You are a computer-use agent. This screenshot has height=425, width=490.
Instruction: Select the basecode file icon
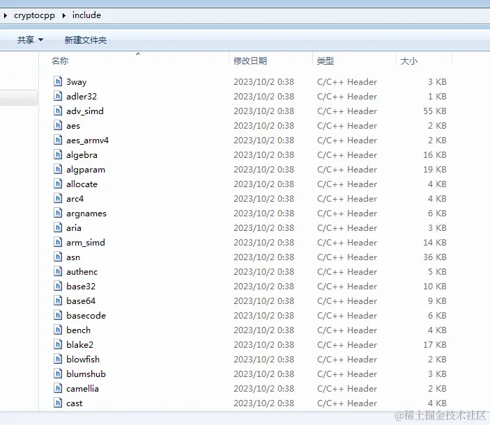pyautogui.click(x=58, y=315)
